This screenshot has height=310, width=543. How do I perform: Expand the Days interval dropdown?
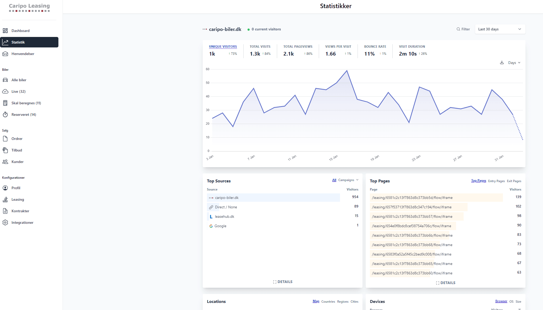pyautogui.click(x=514, y=63)
